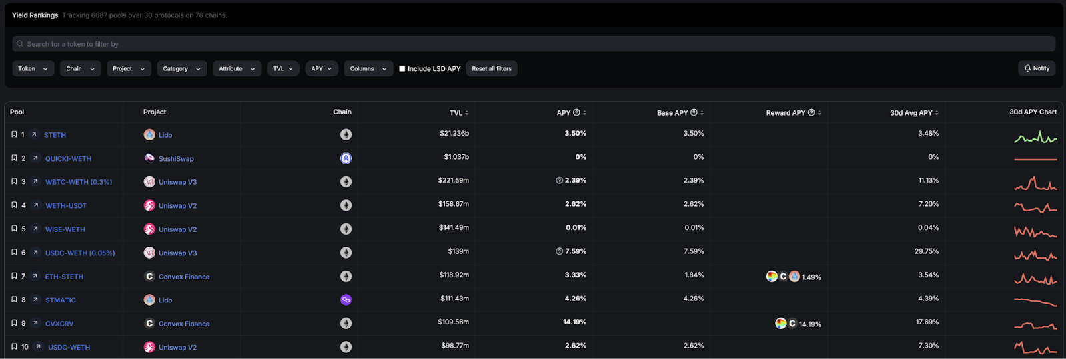Click the SushiSwap logo icon
The image size is (1066, 359).
pos(149,158)
